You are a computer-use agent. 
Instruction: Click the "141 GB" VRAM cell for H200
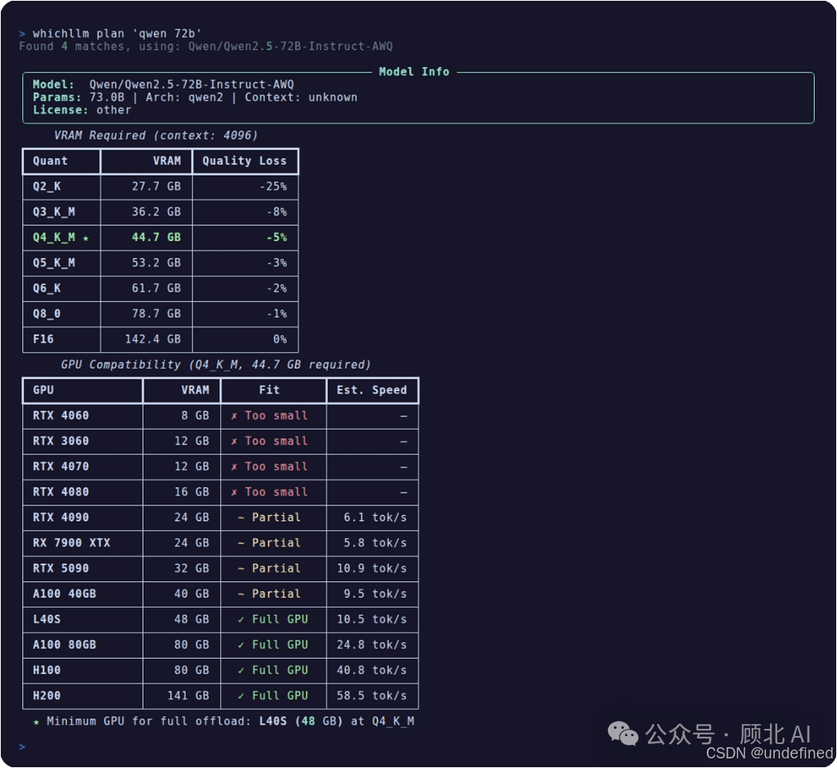coord(188,695)
